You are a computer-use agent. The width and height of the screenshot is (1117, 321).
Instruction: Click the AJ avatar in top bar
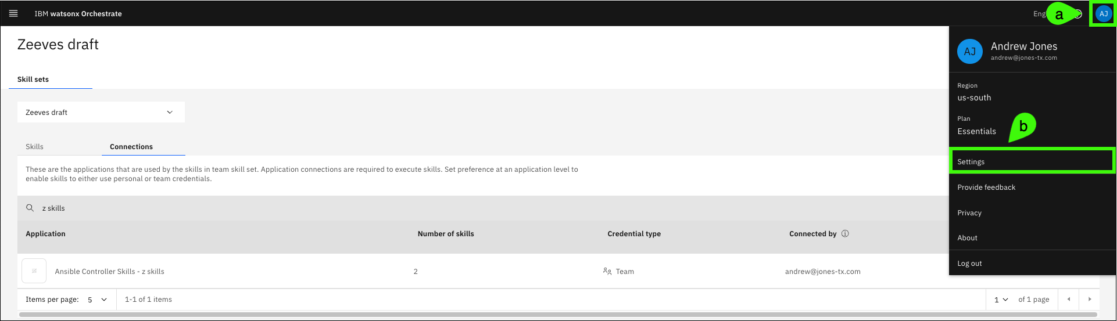pyautogui.click(x=1103, y=14)
